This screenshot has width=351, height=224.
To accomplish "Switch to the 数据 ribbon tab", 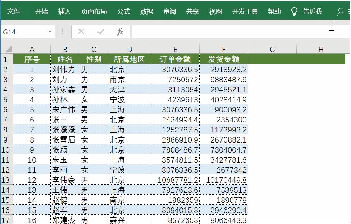I will [146, 11].
